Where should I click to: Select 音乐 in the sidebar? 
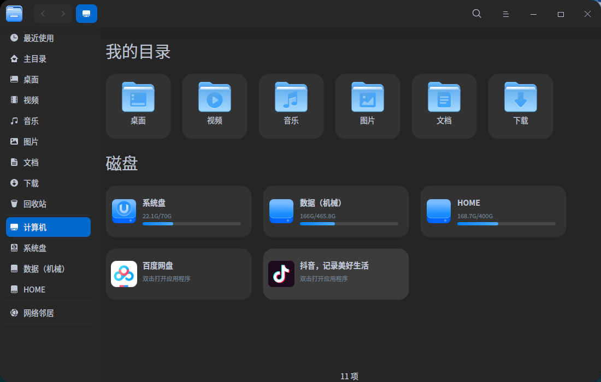[x=48, y=121]
